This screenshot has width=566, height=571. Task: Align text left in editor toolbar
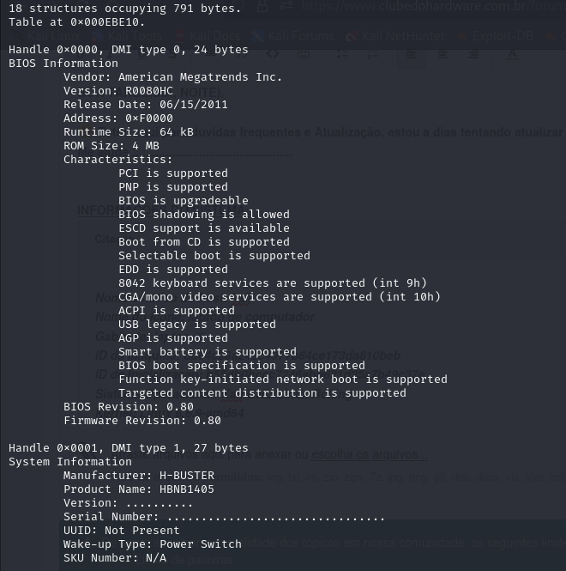[412, 54]
